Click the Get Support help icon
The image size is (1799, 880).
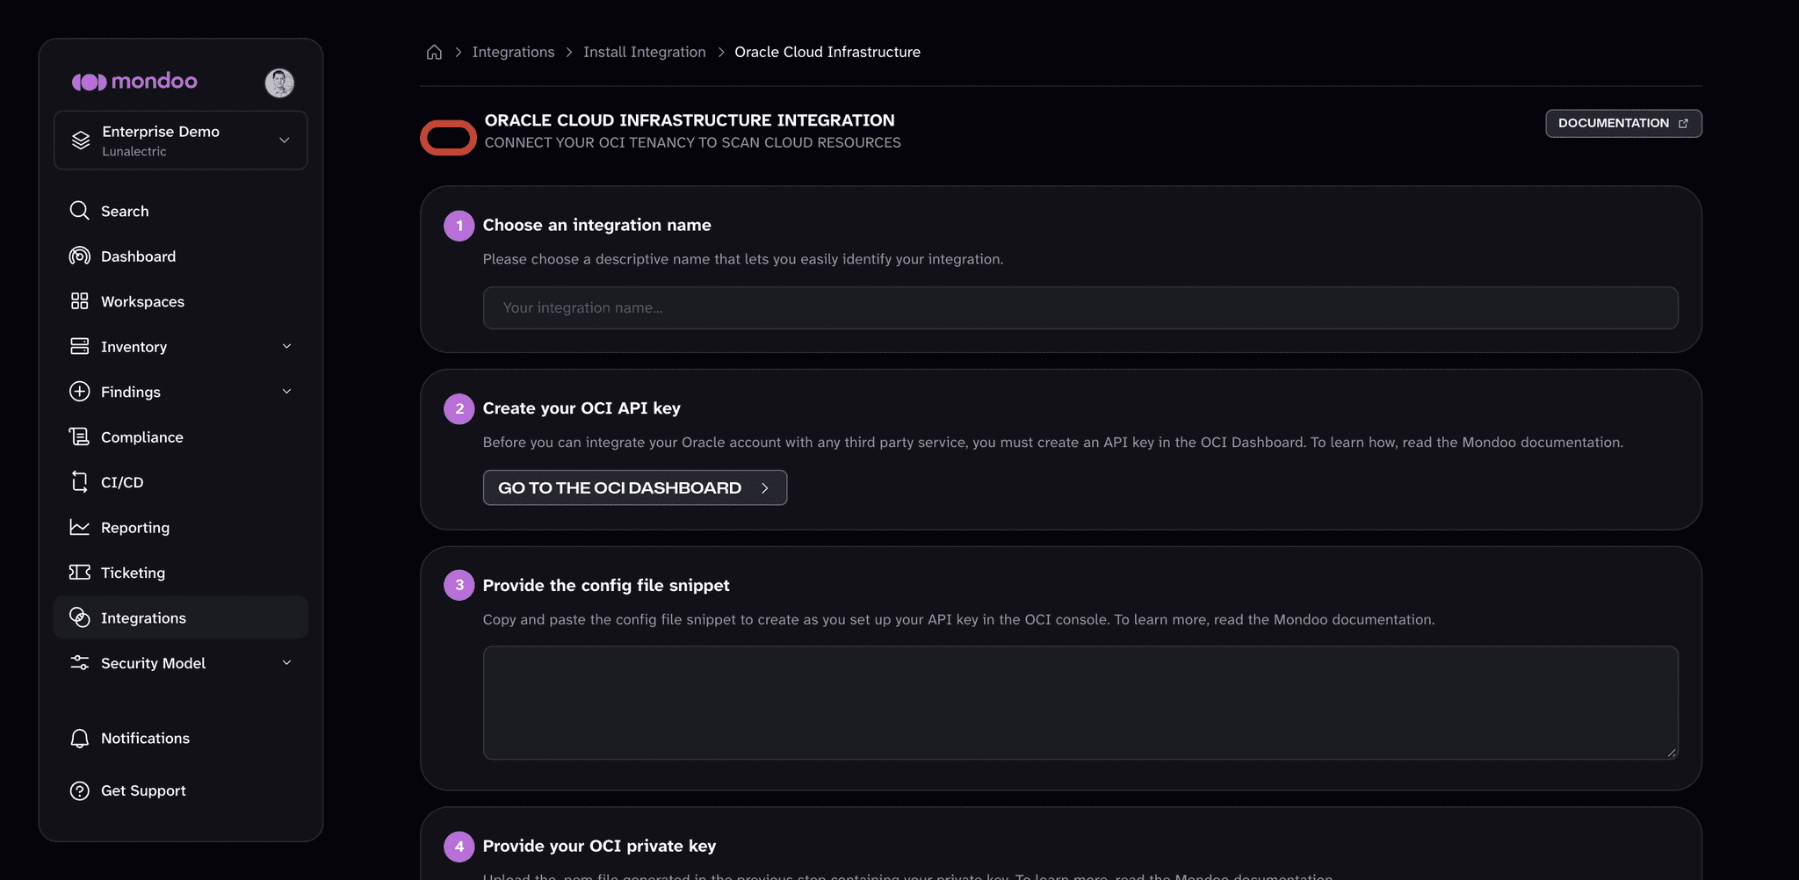click(x=79, y=790)
